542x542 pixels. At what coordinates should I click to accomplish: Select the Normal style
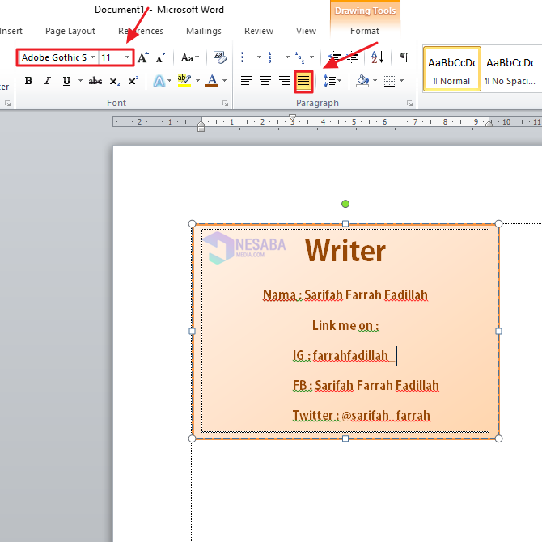coord(451,69)
